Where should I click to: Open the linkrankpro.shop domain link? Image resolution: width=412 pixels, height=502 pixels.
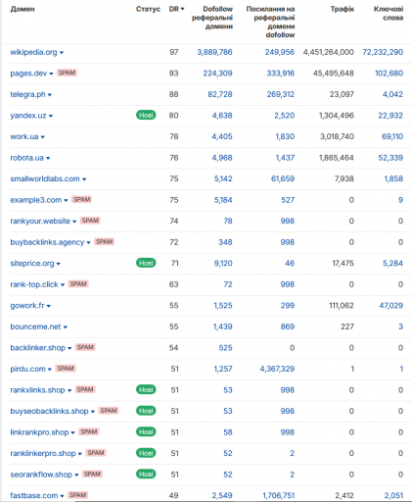pos(39,432)
